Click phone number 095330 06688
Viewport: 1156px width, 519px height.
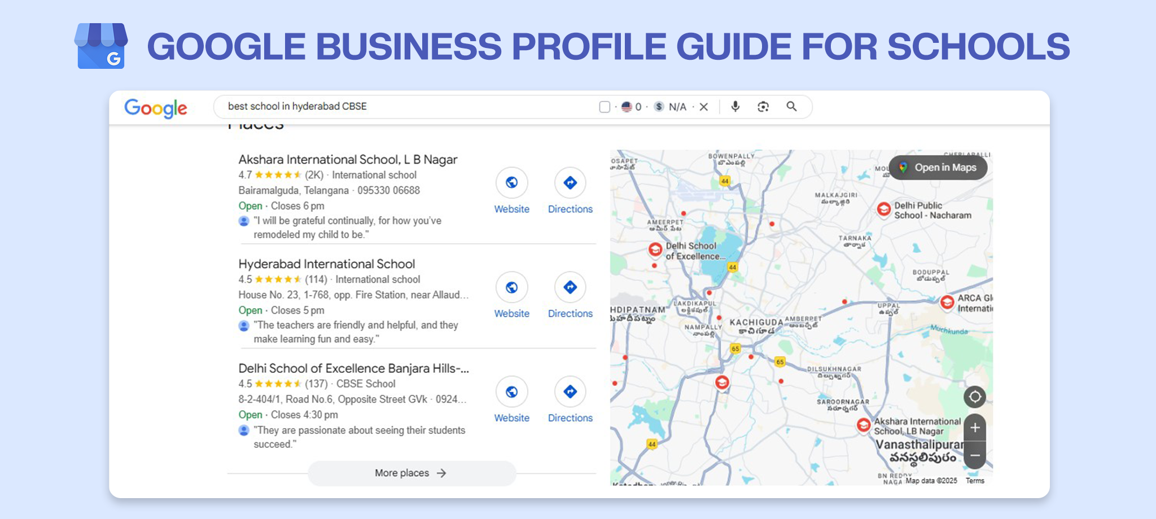(388, 190)
